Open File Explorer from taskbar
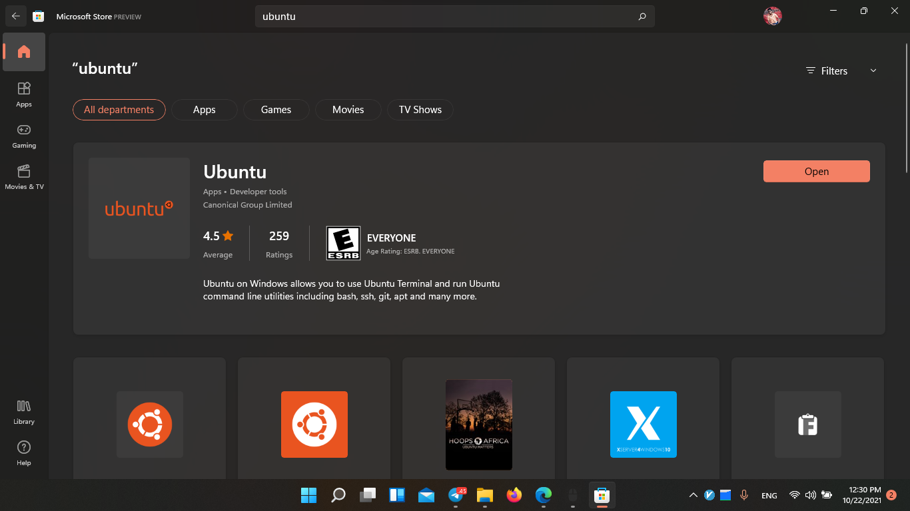 (485, 495)
